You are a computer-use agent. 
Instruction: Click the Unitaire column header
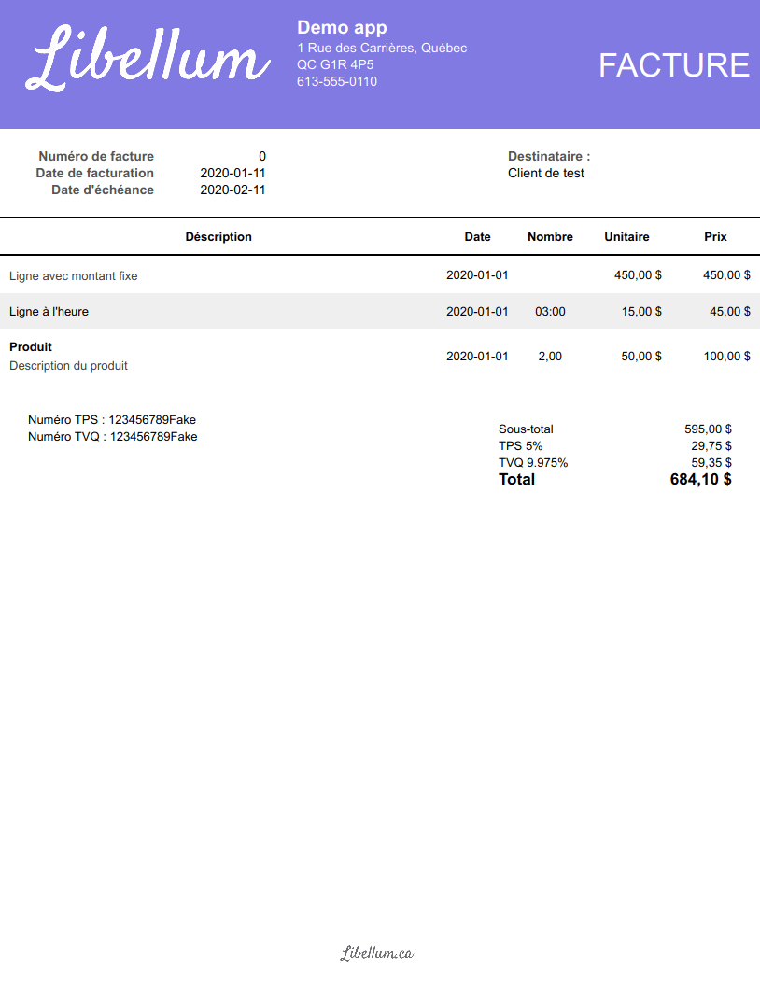pos(626,236)
